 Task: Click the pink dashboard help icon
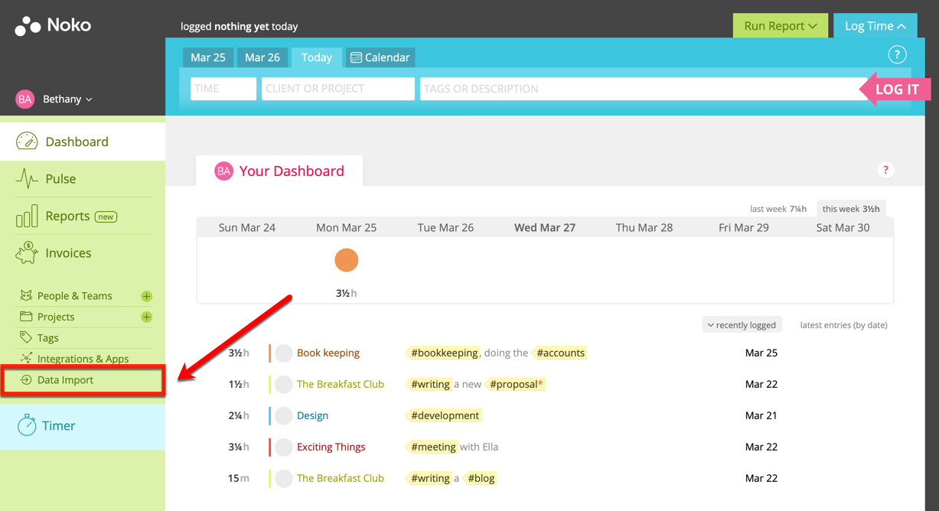[885, 170]
